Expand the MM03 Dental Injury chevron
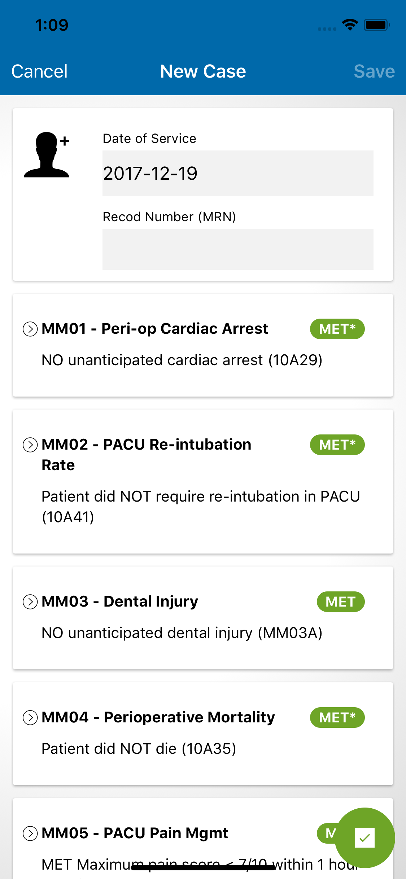This screenshot has width=406, height=879. (x=30, y=602)
